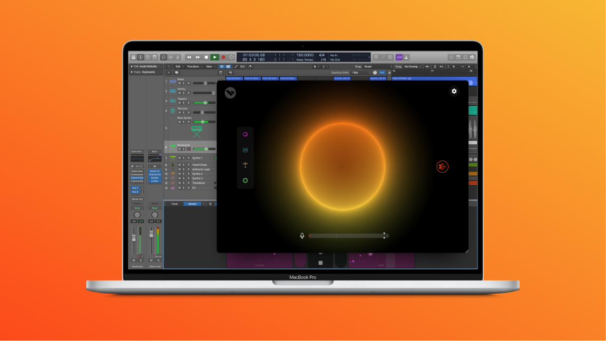Viewport: 606px width, 341px height.
Task: Click the glowing orange orb in plugin
Action: pyautogui.click(x=343, y=166)
